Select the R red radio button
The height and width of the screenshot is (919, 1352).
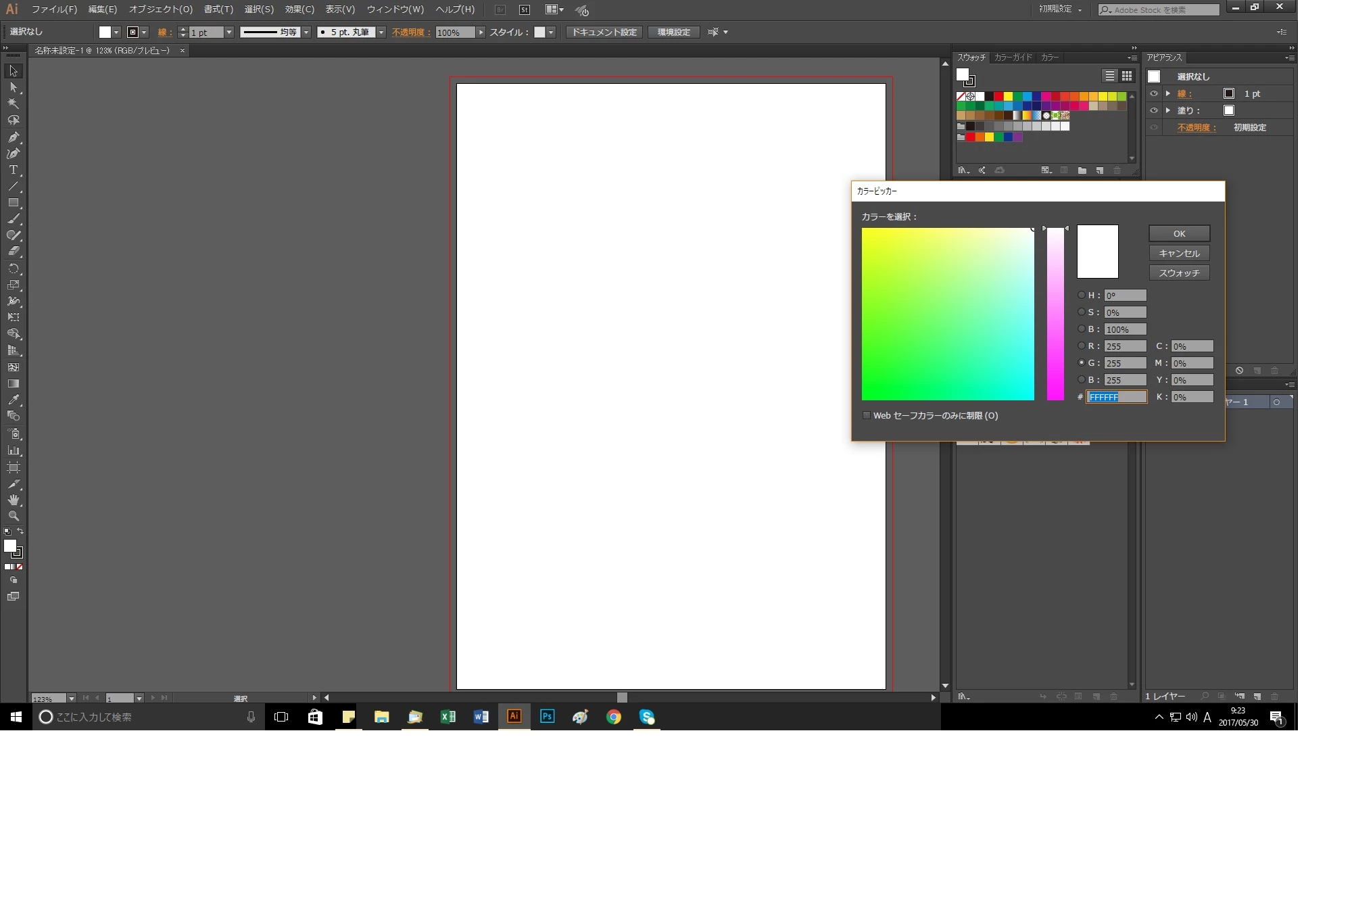click(1081, 346)
